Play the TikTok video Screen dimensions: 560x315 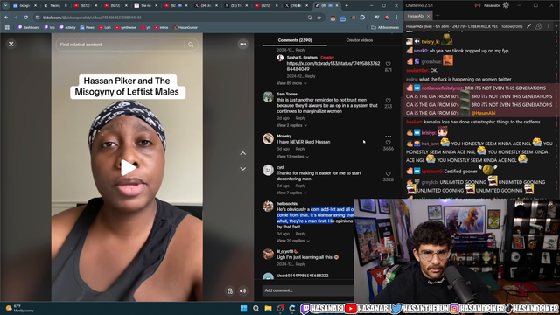[x=127, y=167]
